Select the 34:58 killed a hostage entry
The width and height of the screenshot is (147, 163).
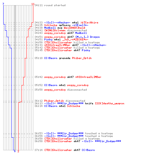click(67, 42)
